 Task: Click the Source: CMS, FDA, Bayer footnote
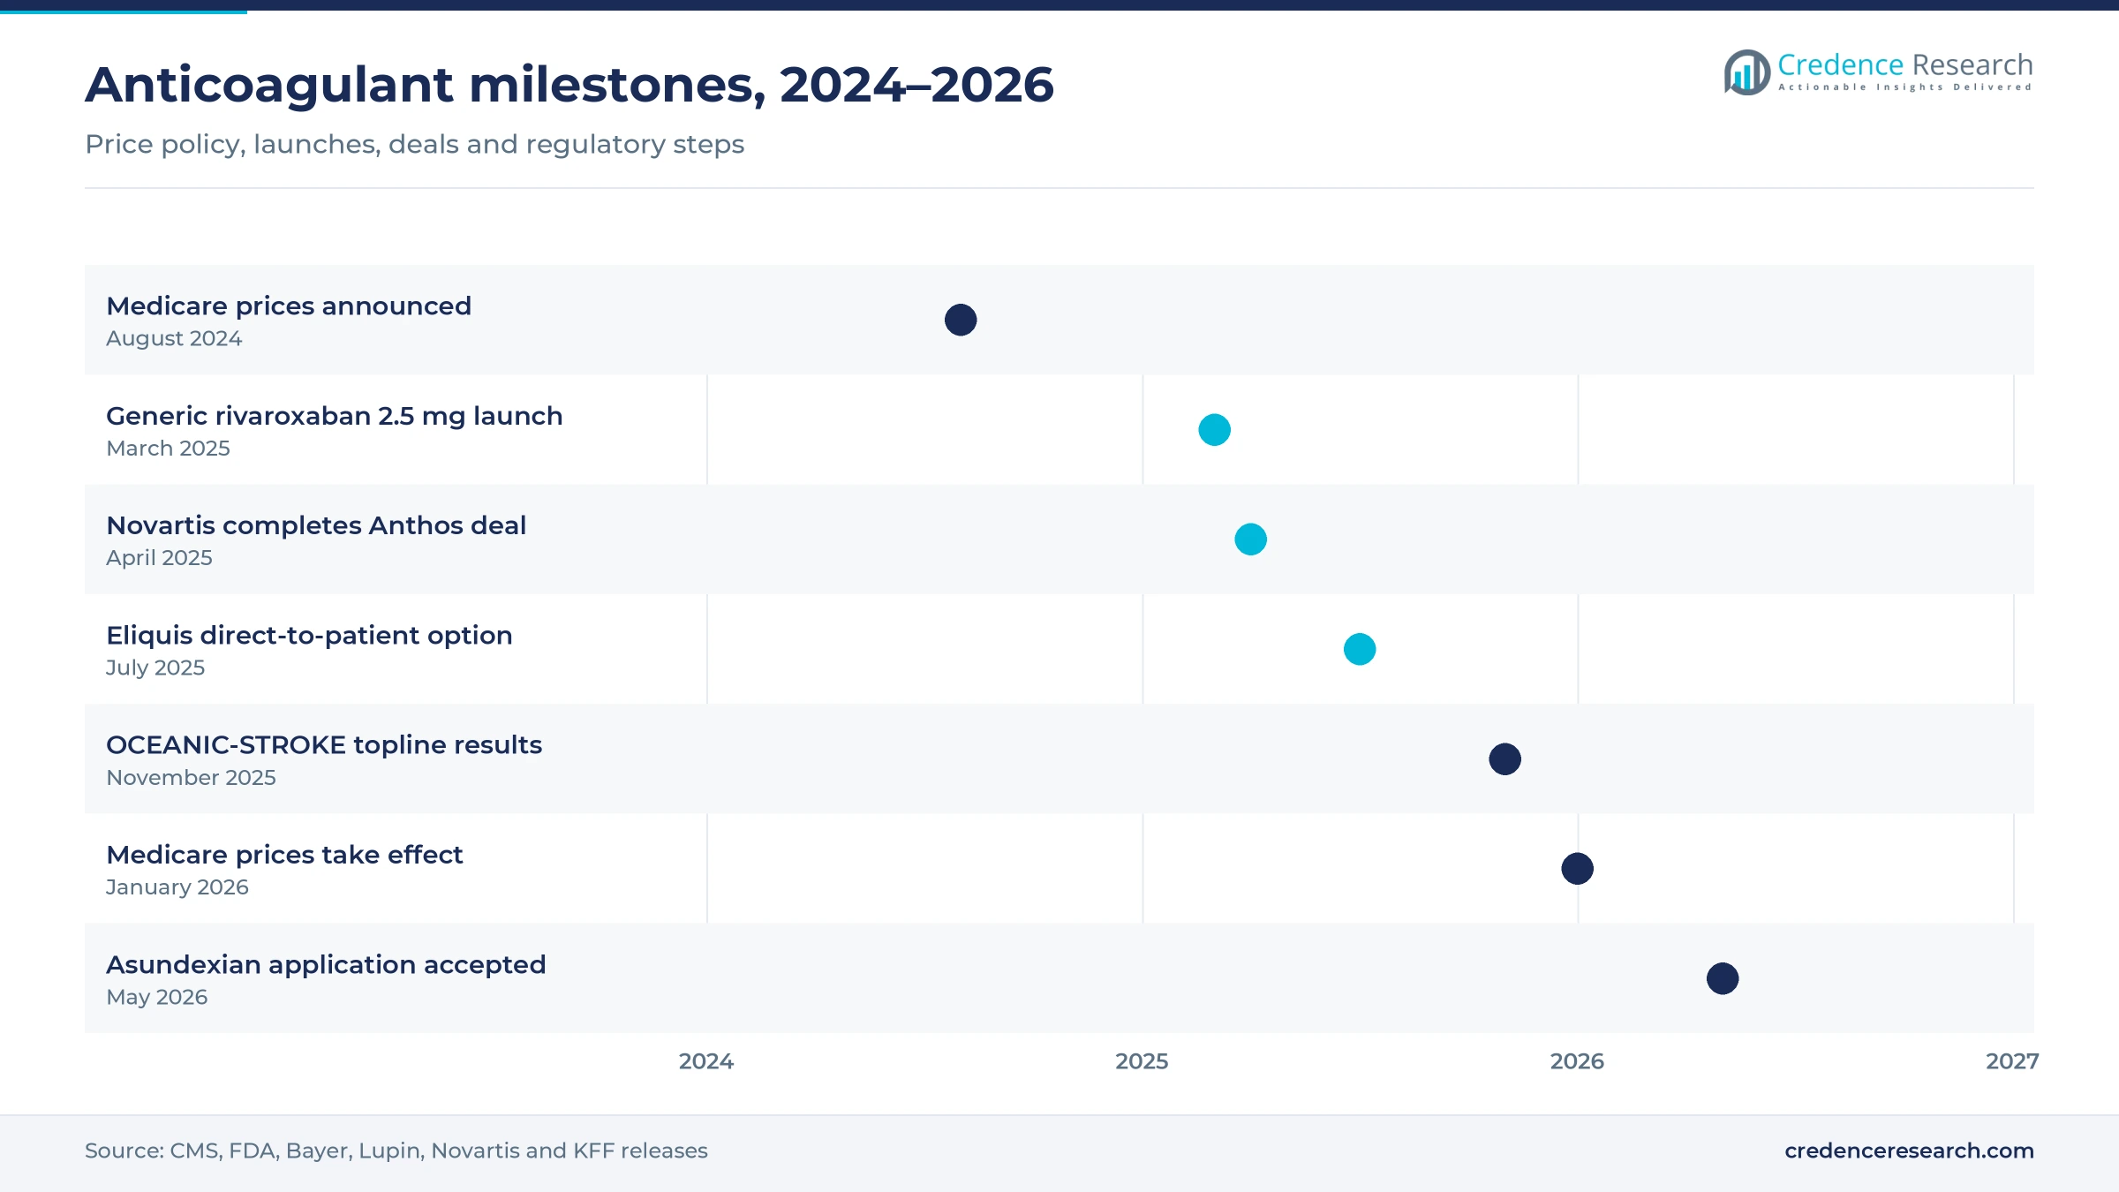(396, 1151)
